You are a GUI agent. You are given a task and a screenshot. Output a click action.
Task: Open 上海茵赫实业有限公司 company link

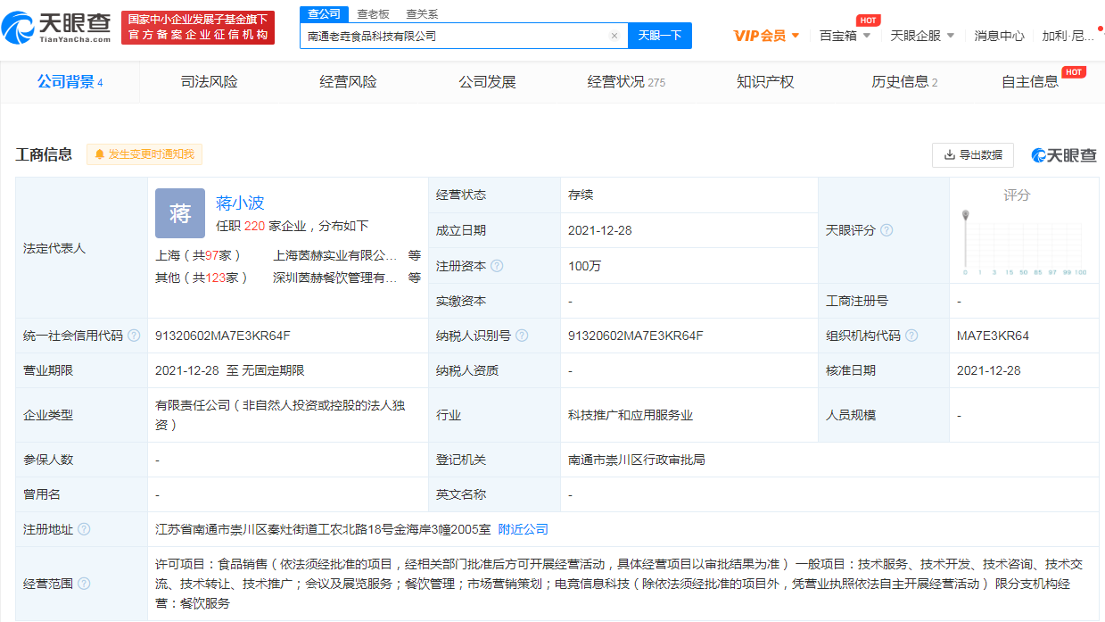(335, 254)
